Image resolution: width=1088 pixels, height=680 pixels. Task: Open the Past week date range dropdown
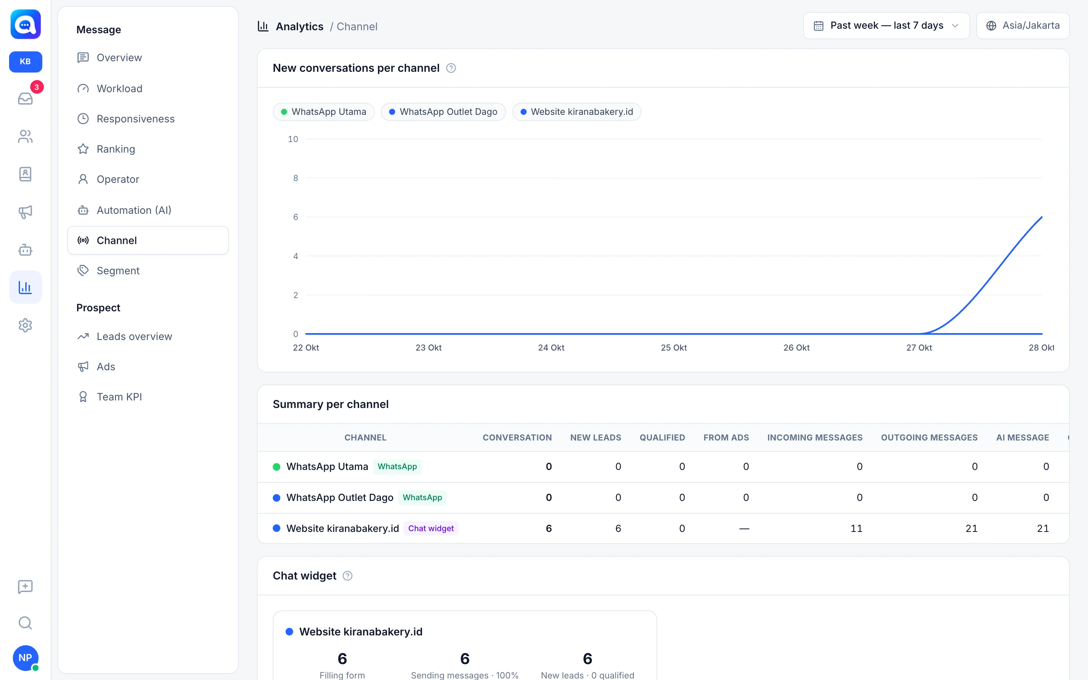886,26
